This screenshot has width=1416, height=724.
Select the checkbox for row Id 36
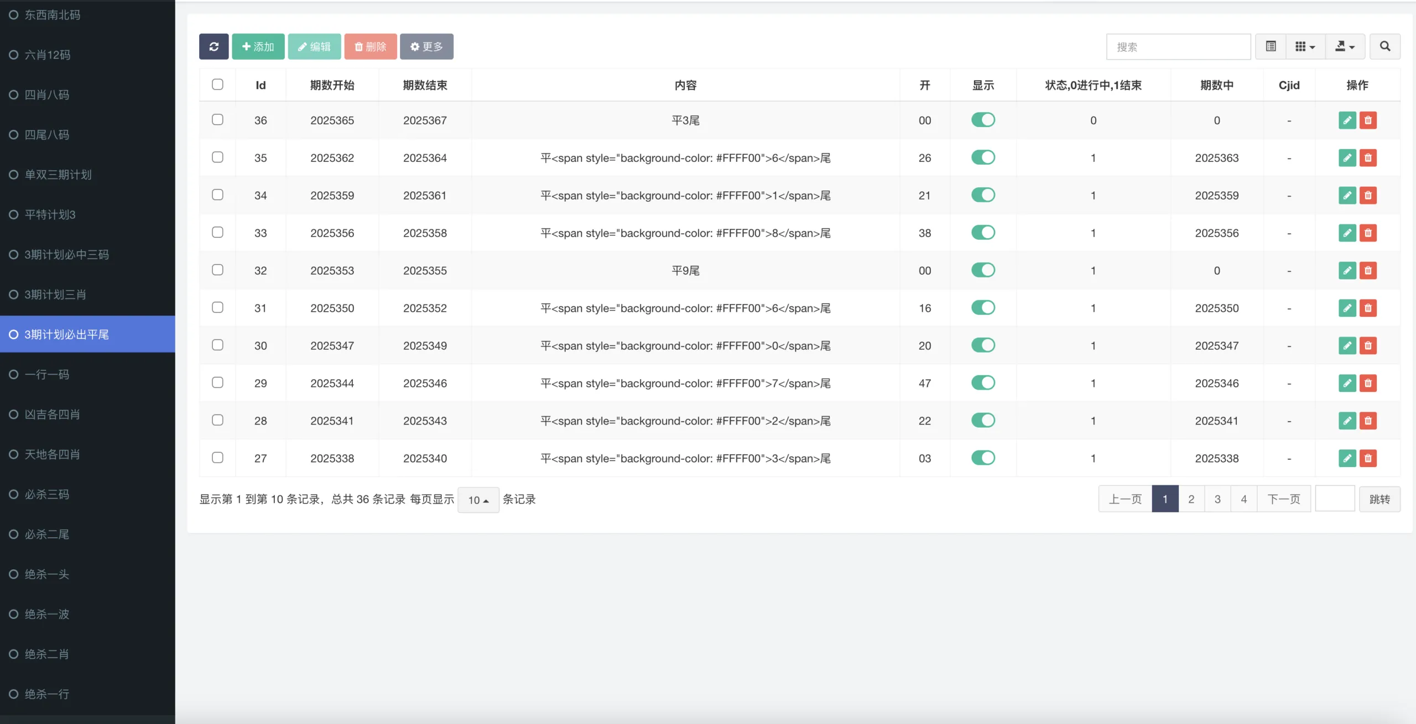217,119
